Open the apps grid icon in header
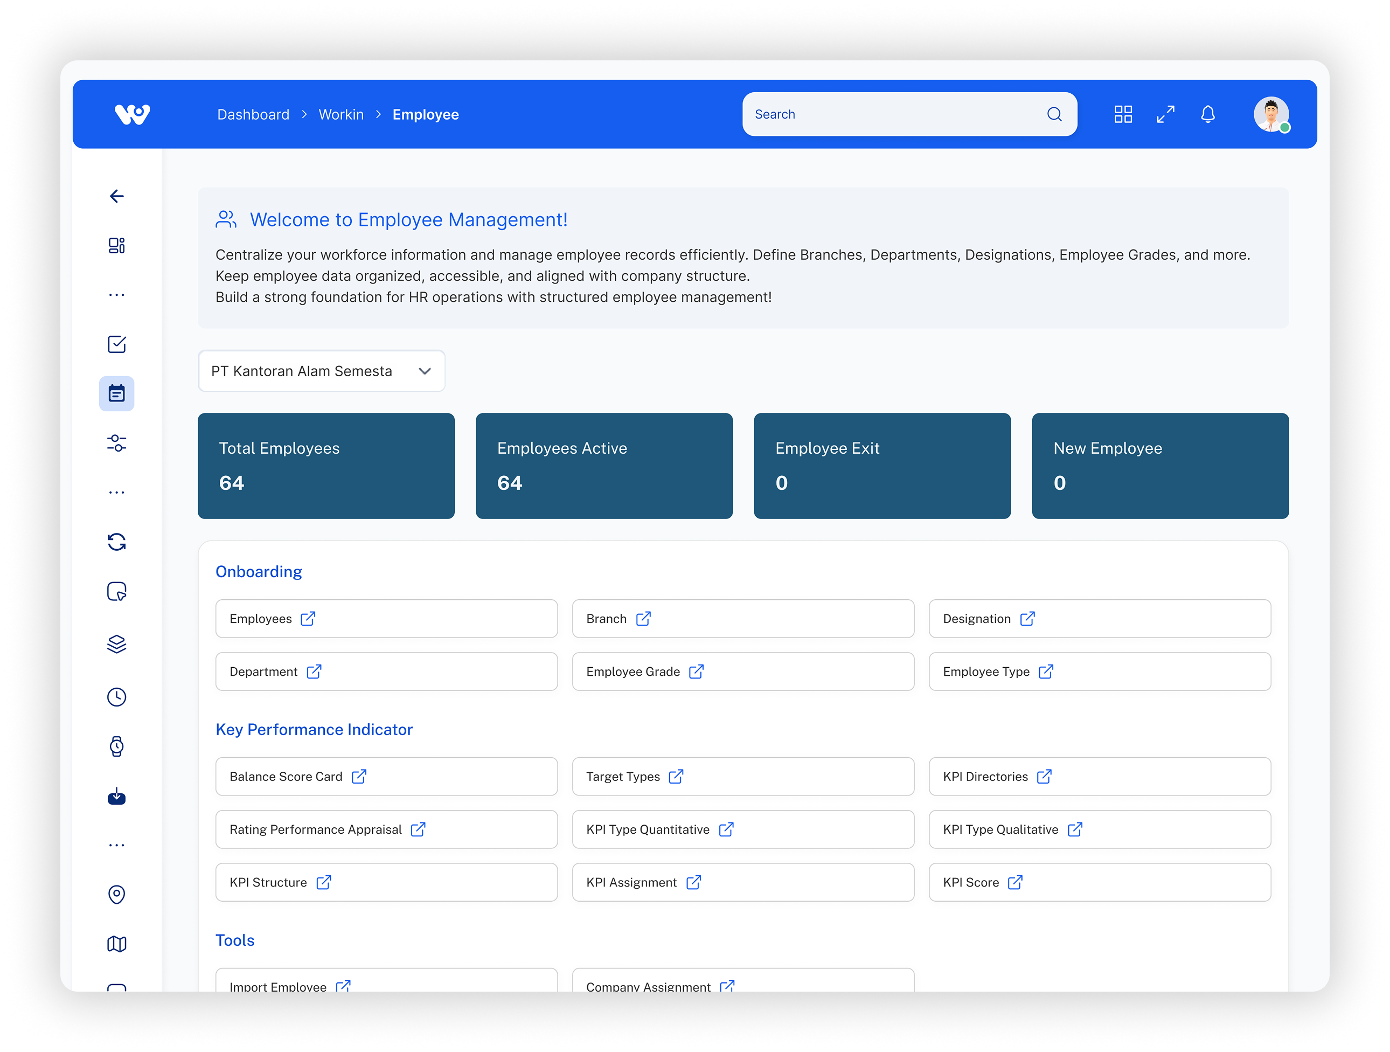Viewport: 1390px width, 1052px height. [1122, 114]
